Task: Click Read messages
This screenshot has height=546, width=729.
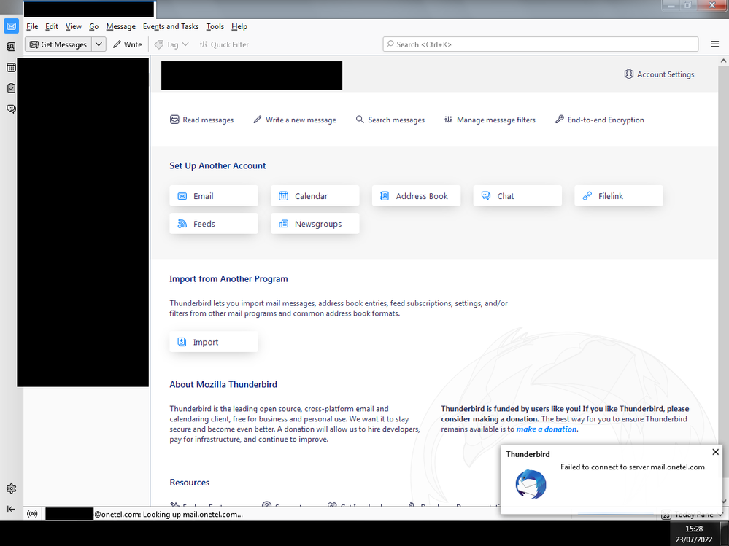Action: click(x=202, y=120)
